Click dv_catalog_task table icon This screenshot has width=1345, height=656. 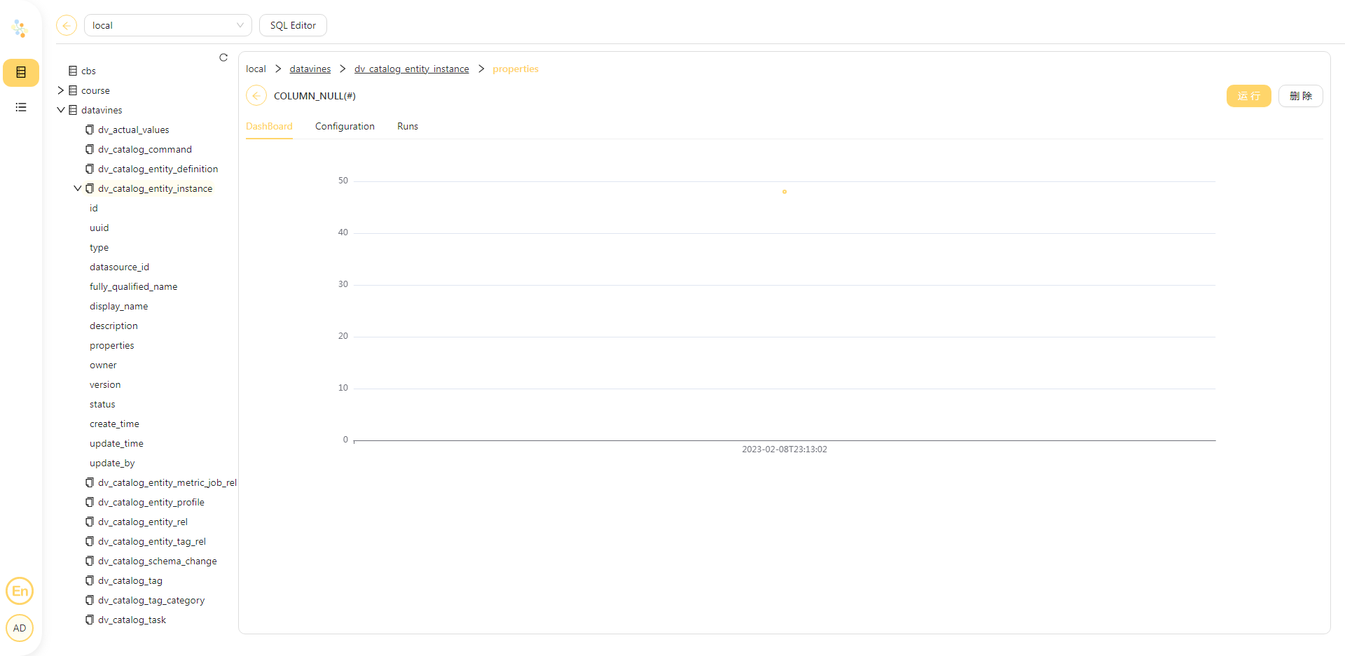pos(90,620)
